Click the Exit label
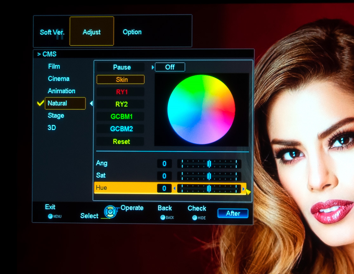This screenshot has height=274, width=354. pyautogui.click(x=50, y=207)
